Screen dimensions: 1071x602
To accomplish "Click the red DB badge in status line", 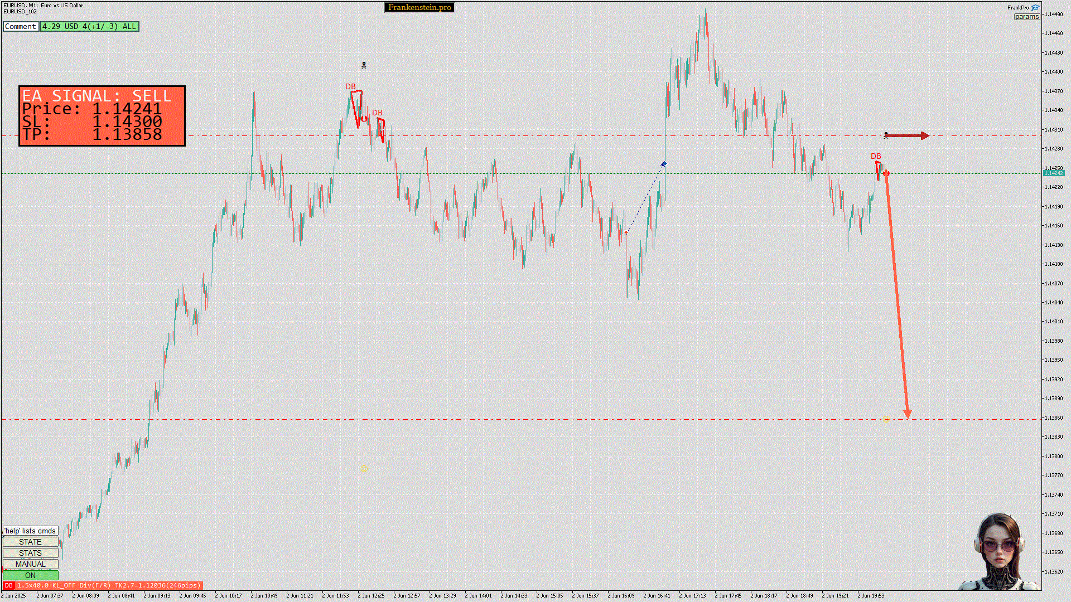I will tap(8, 585).
